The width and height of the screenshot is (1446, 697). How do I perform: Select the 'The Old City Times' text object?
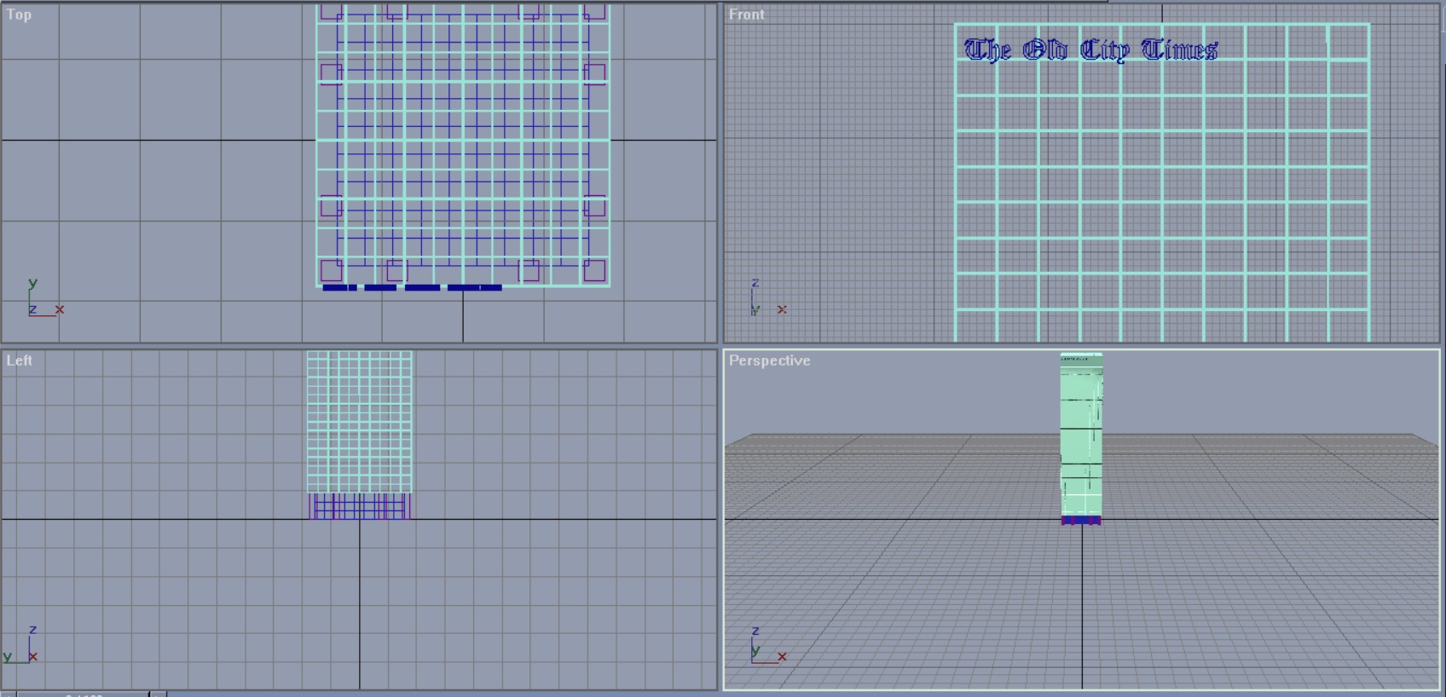pos(1090,50)
